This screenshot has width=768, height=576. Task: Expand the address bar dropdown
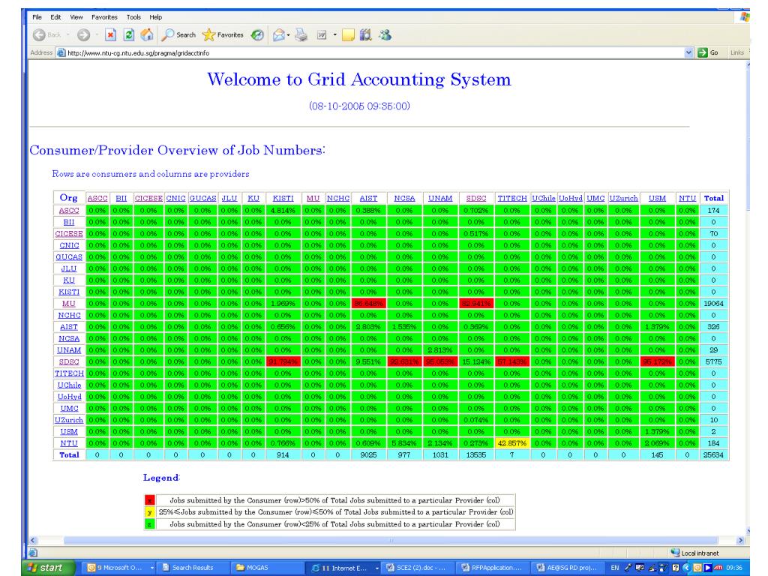tap(688, 52)
